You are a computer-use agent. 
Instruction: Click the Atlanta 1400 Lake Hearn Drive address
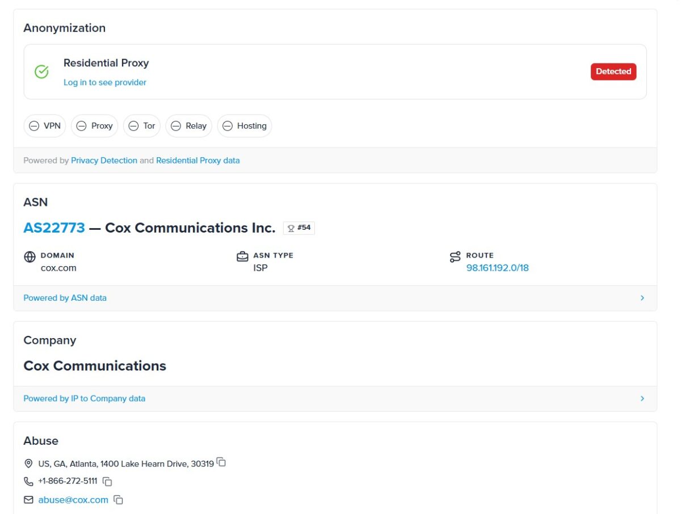[x=126, y=464]
